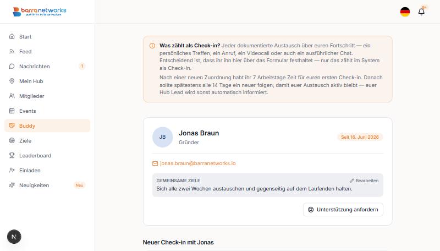The width and height of the screenshot is (440, 251).
Task: Switch language via German flag icon
Action: [405, 12]
